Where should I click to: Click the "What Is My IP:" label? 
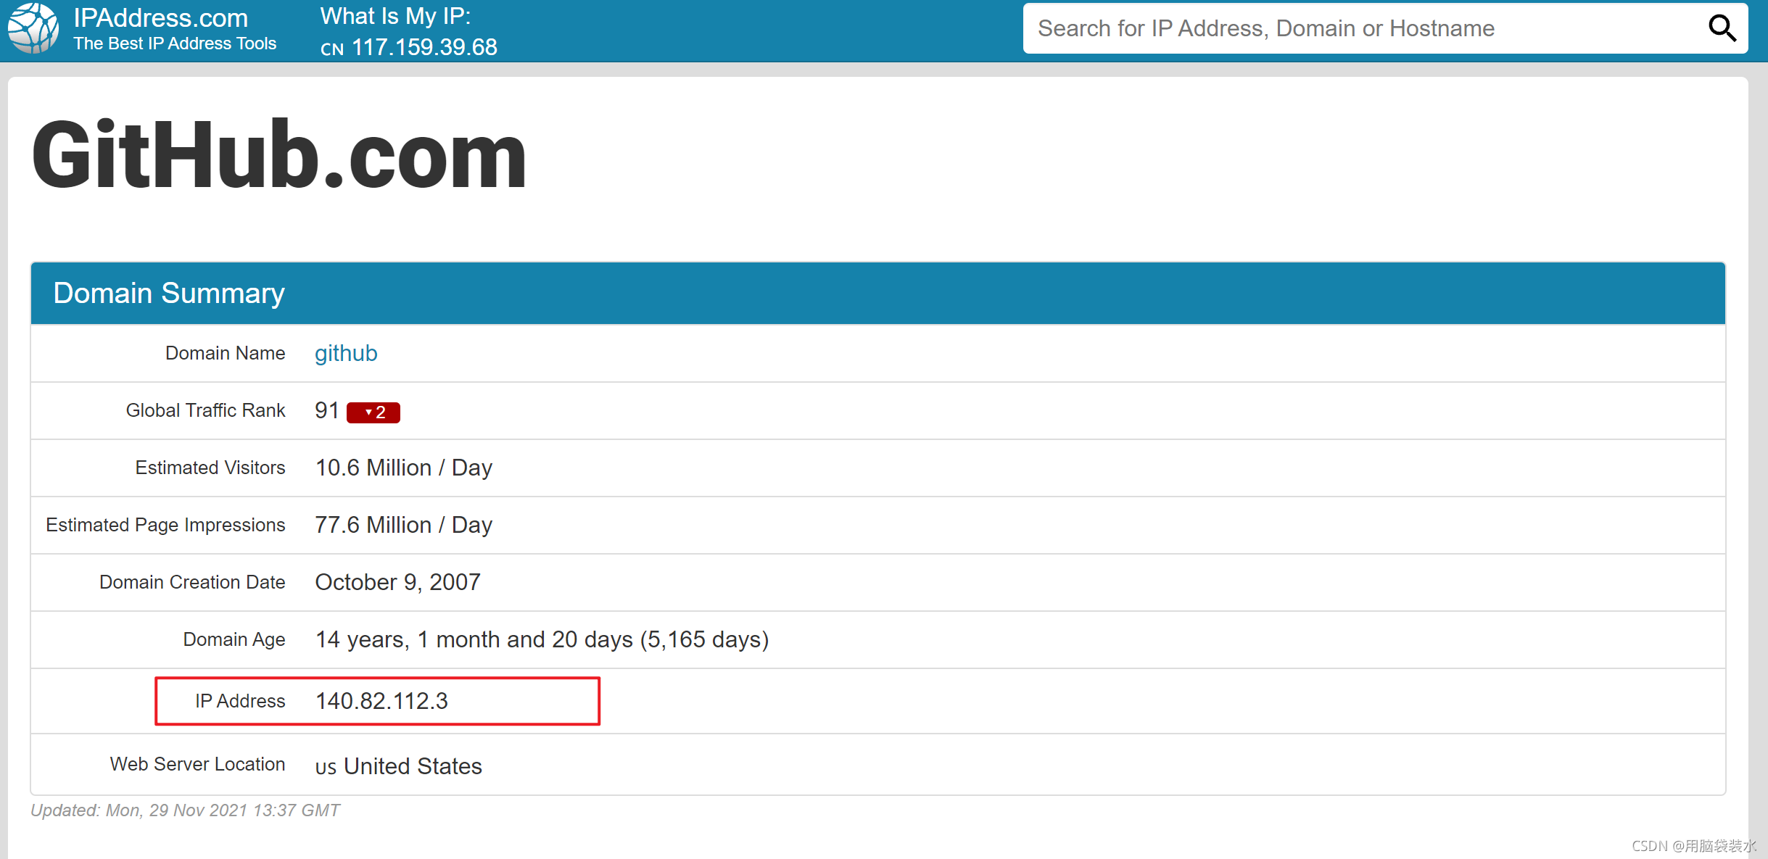pyautogui.click(x=395, y=16)
